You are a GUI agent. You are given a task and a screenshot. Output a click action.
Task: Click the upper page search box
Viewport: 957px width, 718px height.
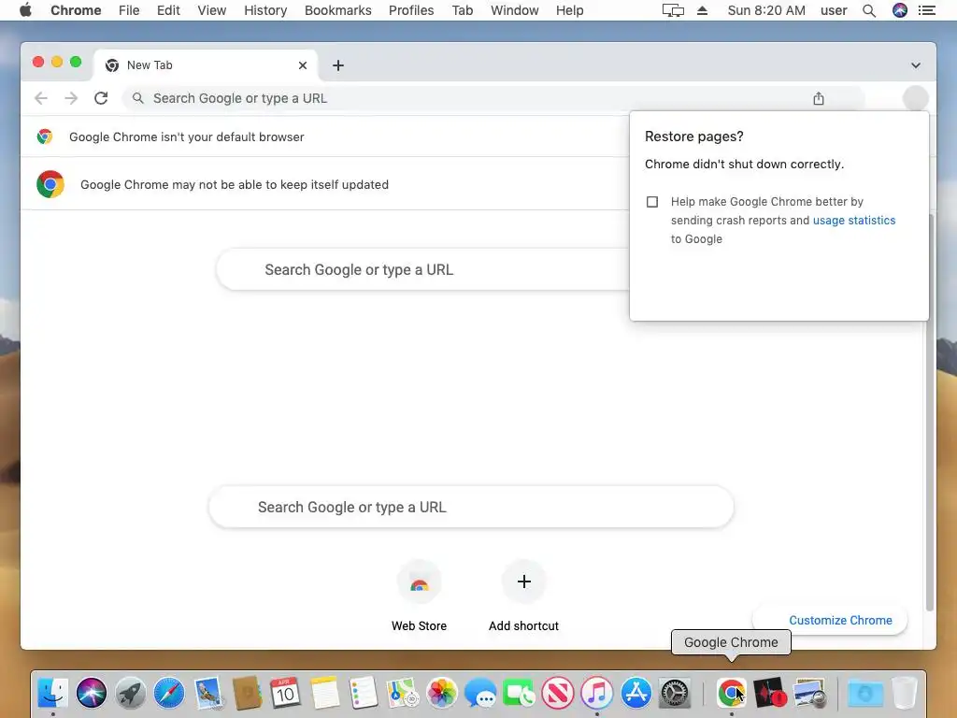(x=422, y=270)
